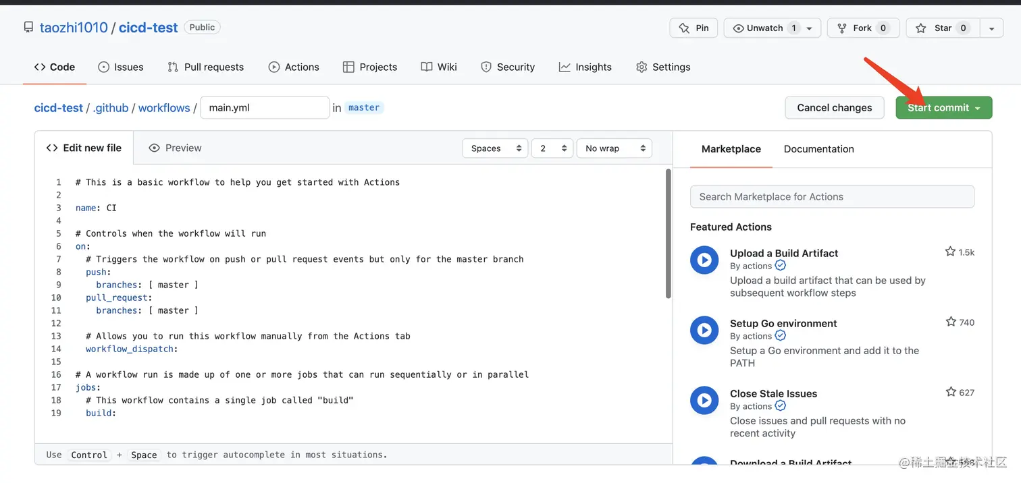The height and width of the screenshot is (483, 1021).
Task: Open the Actions tab
Action: [294, 67]
